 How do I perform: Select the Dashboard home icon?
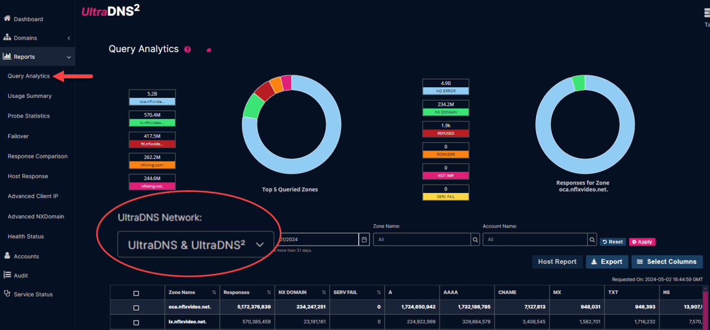click(8, 18)
